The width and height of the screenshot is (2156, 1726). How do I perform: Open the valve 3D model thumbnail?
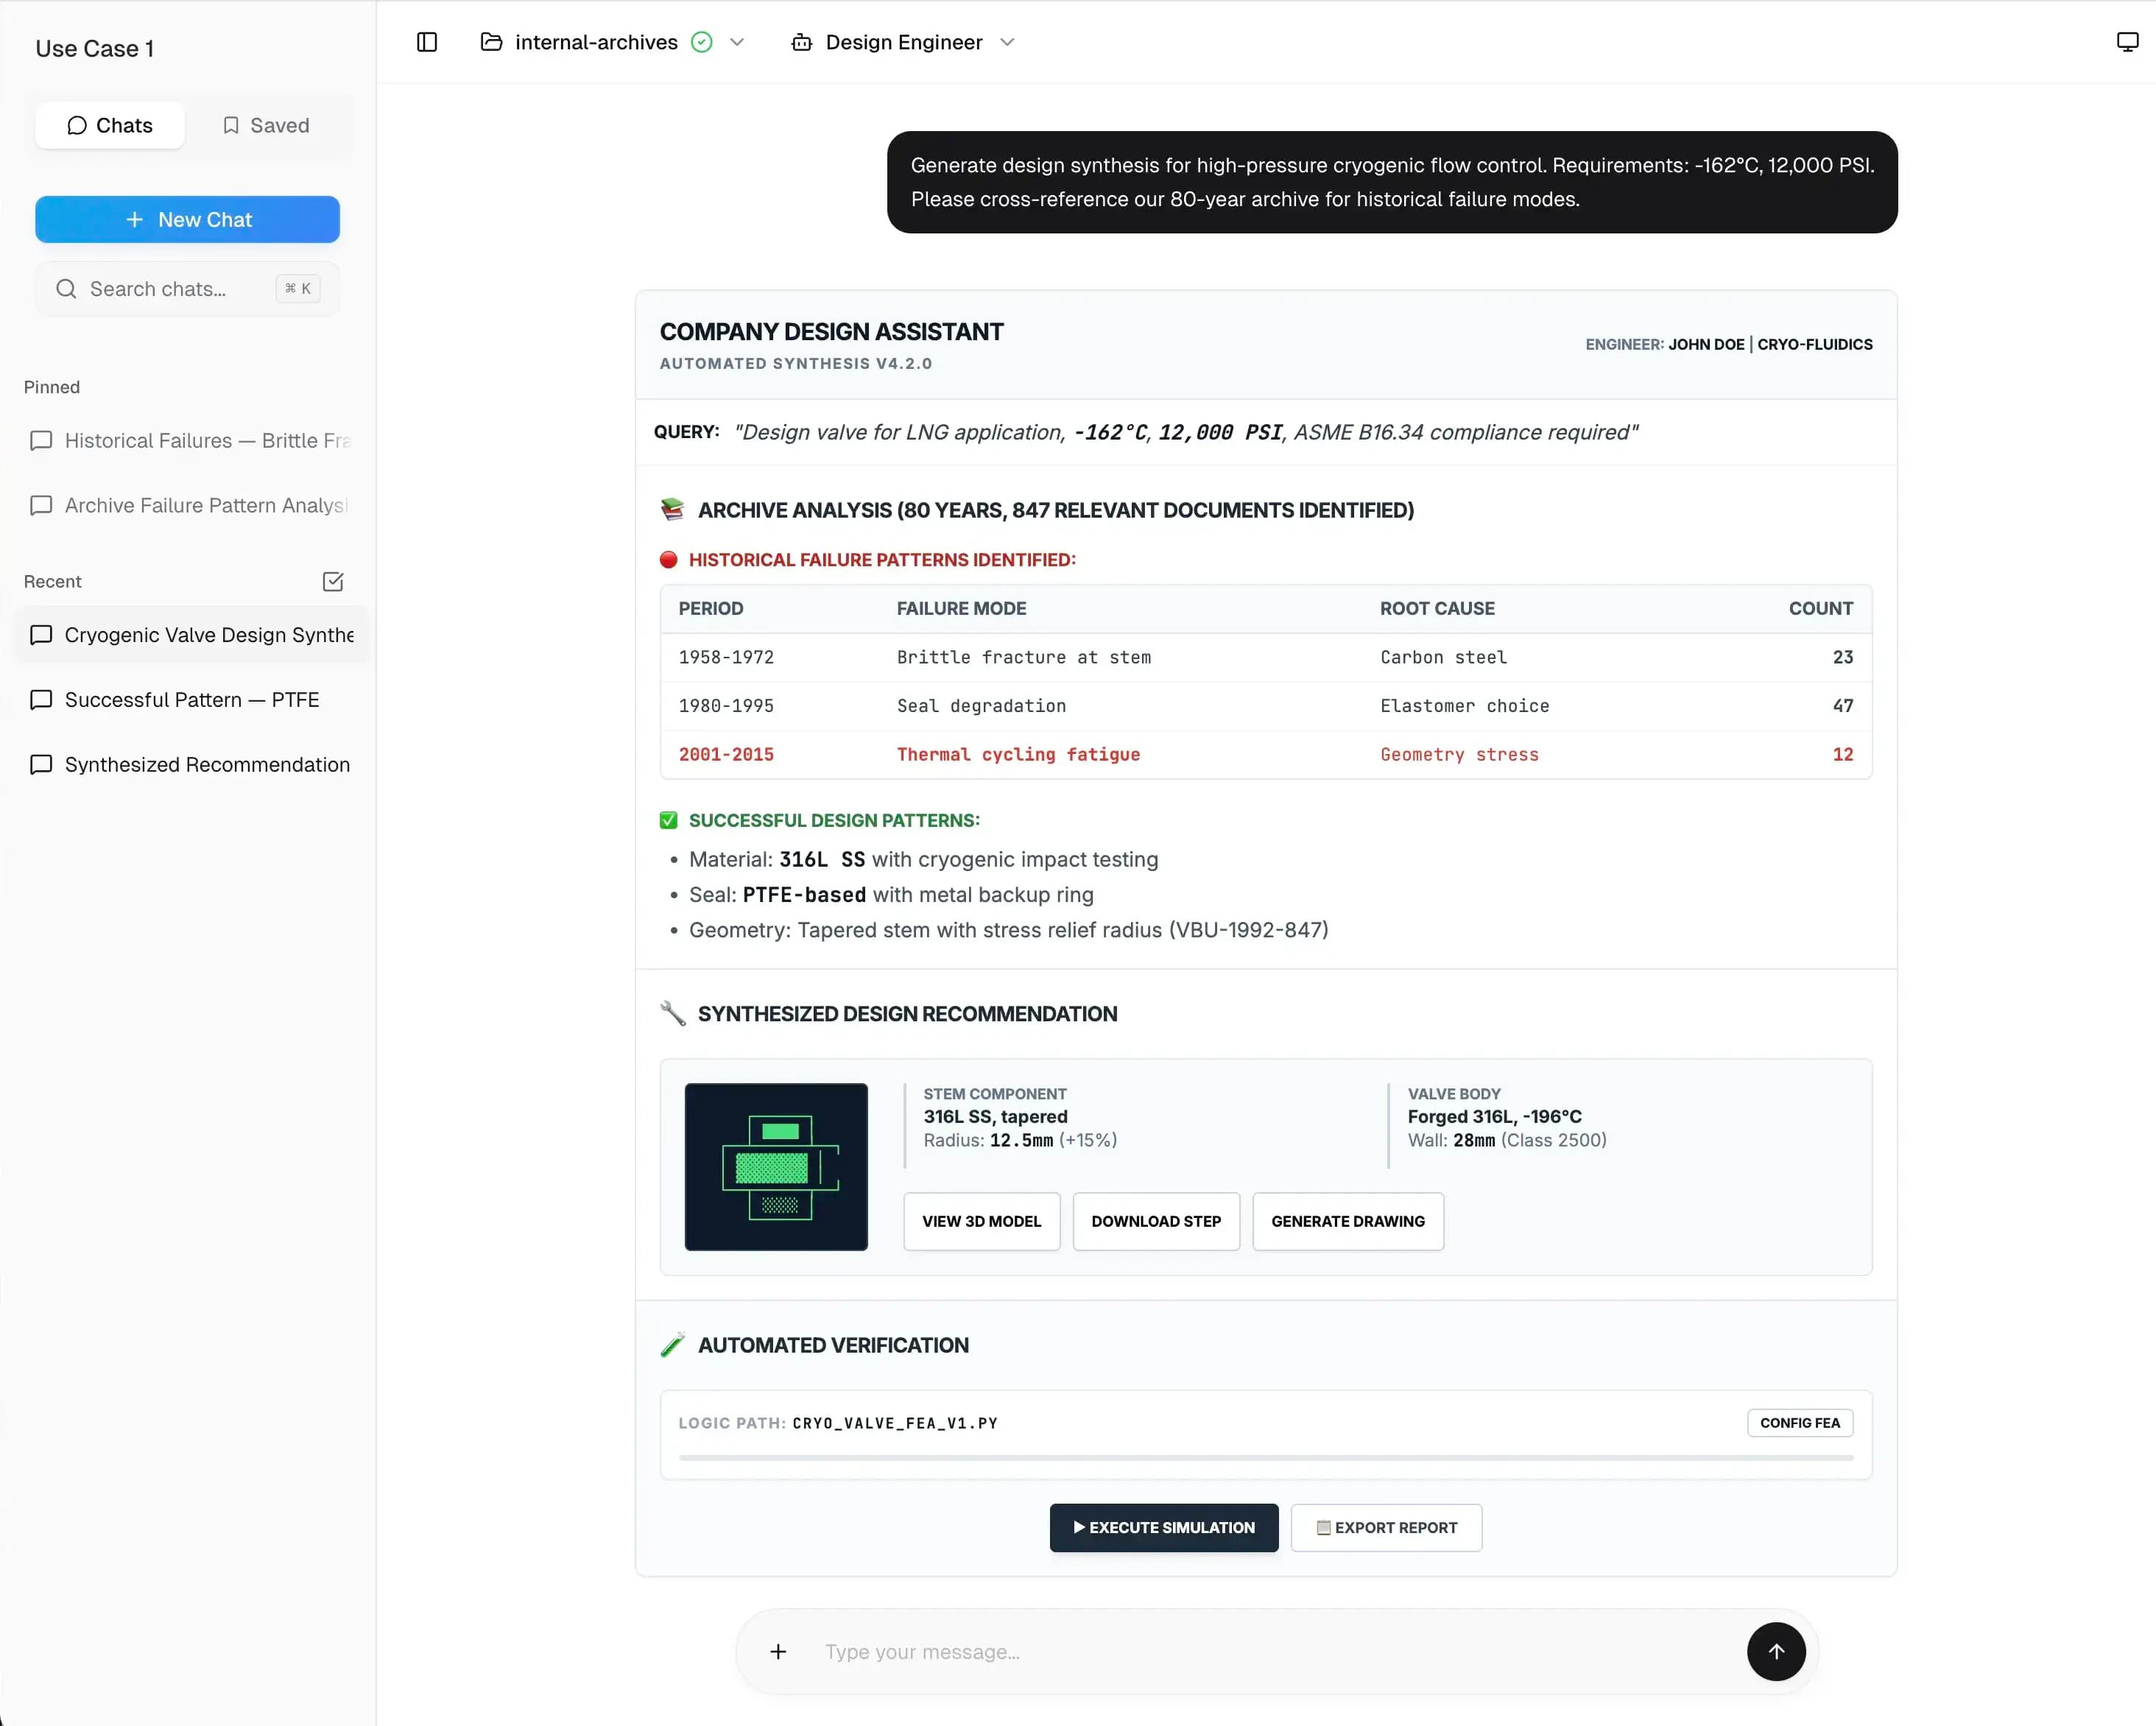pyautogui.click(x=776, y=1166)
